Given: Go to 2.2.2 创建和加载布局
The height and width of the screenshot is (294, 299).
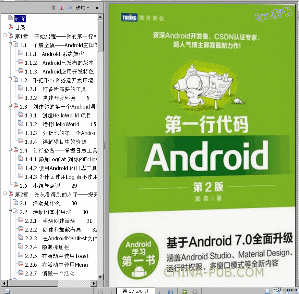Looking at the screenshot, I should pyautogui.click(x=61, y=230).
